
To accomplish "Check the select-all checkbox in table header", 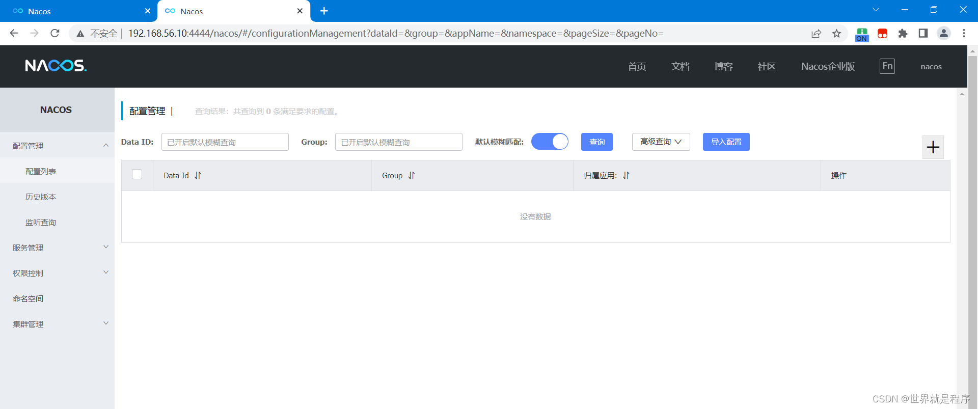I will click(x=137, y=174).
